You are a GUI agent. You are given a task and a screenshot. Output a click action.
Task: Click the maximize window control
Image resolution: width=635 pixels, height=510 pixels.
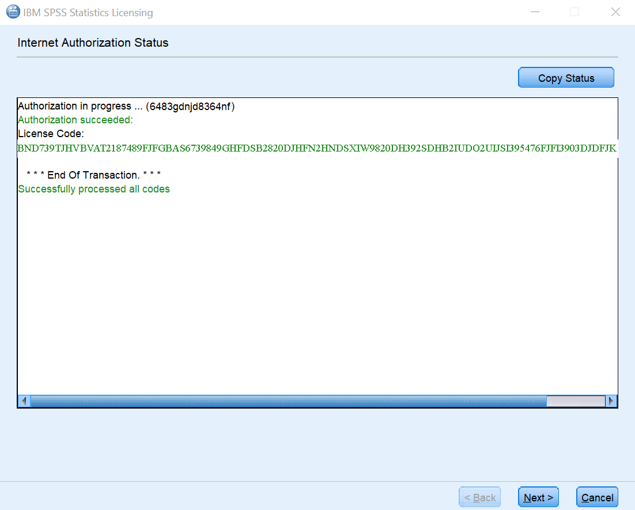[x=574, y=12]
